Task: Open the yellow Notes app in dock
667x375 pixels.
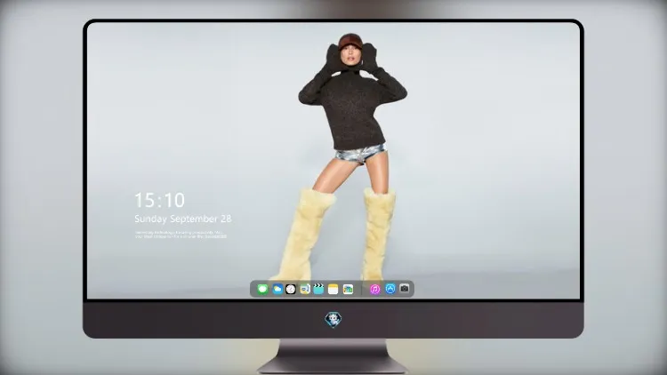Action: 333,289
